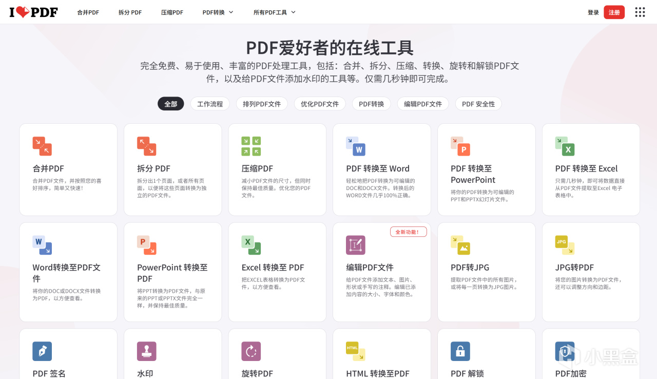
Task: Open 拆分 PDF in the top navigation
Action: coord(130,12)
